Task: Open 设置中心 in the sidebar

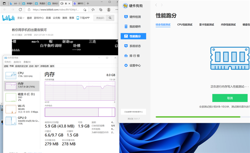Action: tap(135, 65)
